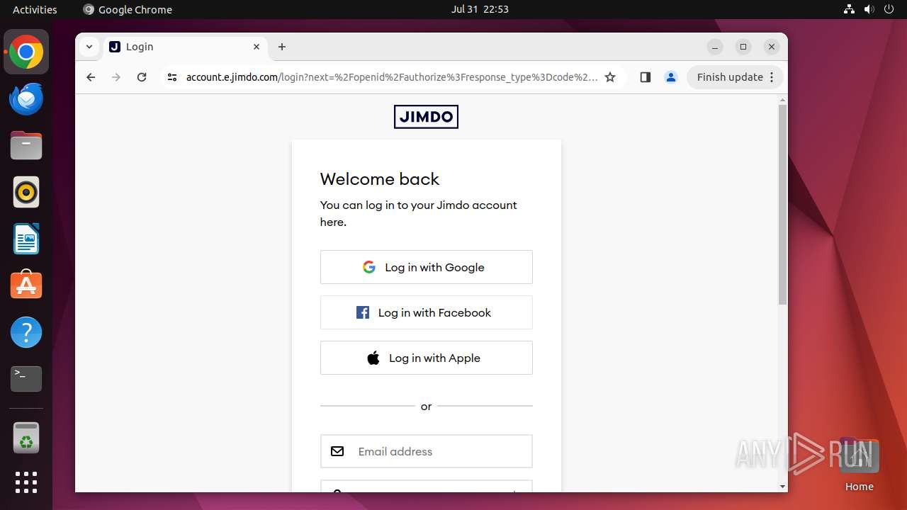Open Rhythmbox from dock

26,192
